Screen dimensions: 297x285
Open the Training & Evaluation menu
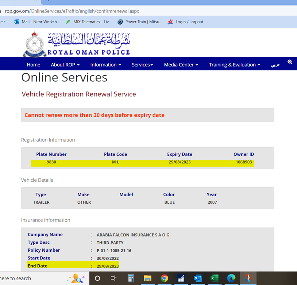[234, 65]
